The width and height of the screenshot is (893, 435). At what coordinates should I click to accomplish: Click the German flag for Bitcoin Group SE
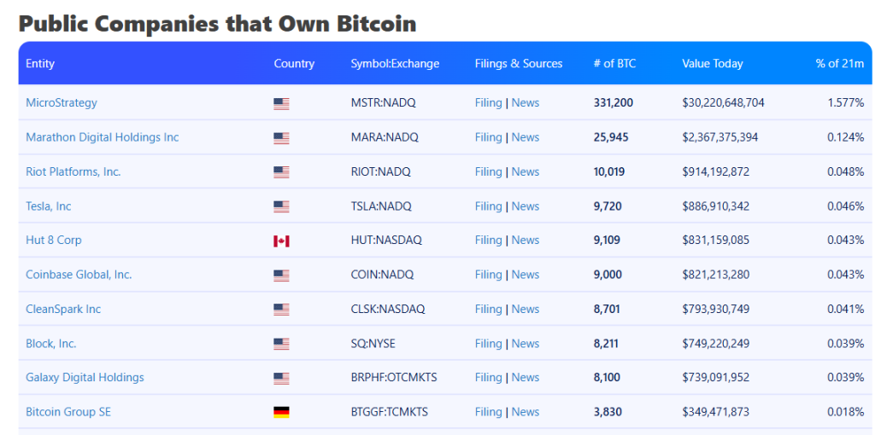pyautogui.click(x=281, y=412)
